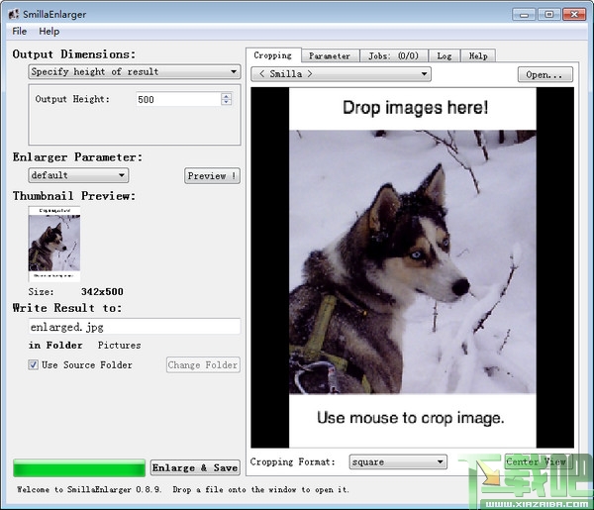Screen dimensions: 594x510
Task: Click the 'enlarged.jpg' filename field
Action: 135,327
